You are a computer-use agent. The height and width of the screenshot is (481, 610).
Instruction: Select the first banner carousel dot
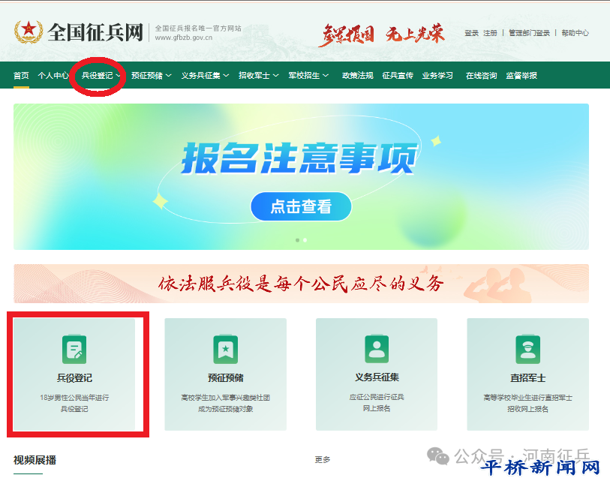[x=297, y=240]
